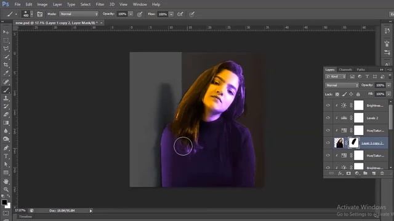The width and height of the screenshot is (394, 221).
Task: Click Layer 1 copy 2 mask thumbnail
Action: pos(353,143)
